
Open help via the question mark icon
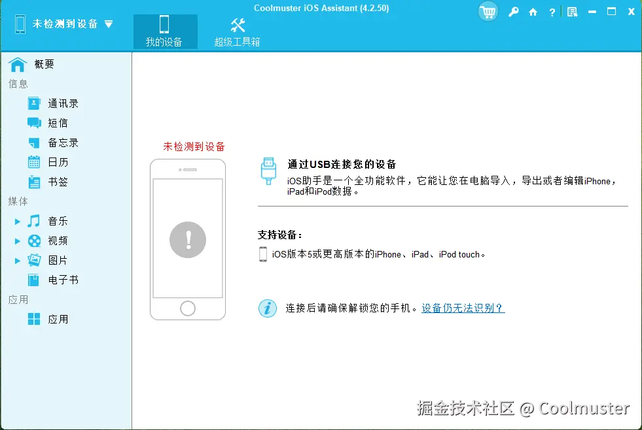click(x=551, y=11)
